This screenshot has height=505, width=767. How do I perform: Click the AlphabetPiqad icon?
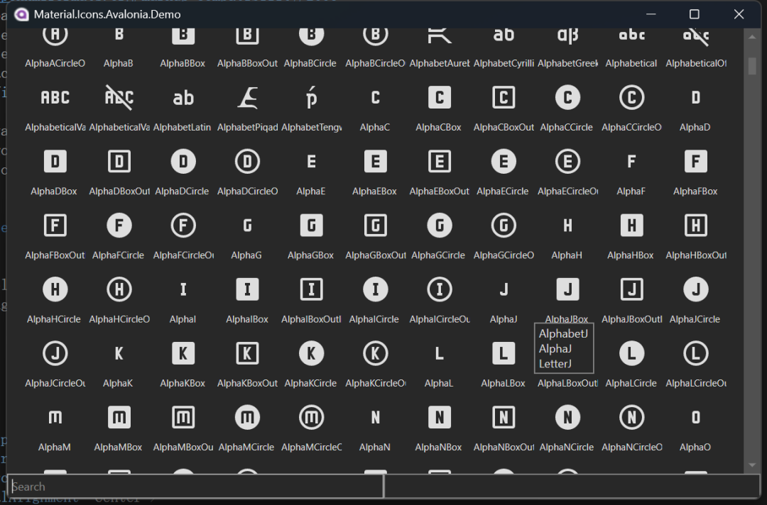[247, 97]
